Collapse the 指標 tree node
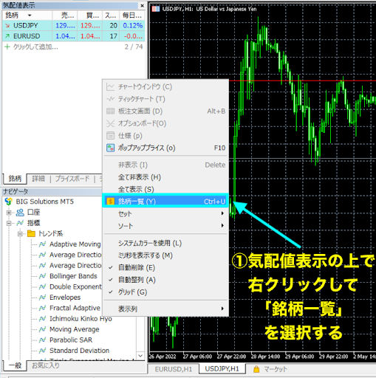 tap(9, 223)
